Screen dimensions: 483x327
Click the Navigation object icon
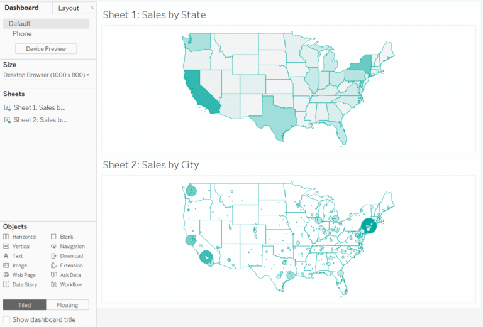tap(54, 247)
